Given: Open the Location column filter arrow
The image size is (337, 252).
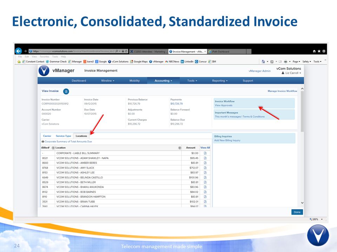Looking at the screenshot, I should click(180, 148).
